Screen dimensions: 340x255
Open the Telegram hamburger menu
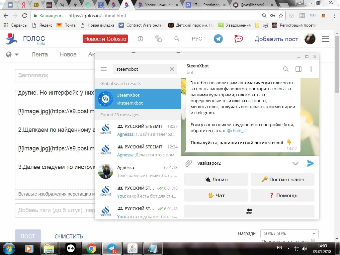click(104, 69)
